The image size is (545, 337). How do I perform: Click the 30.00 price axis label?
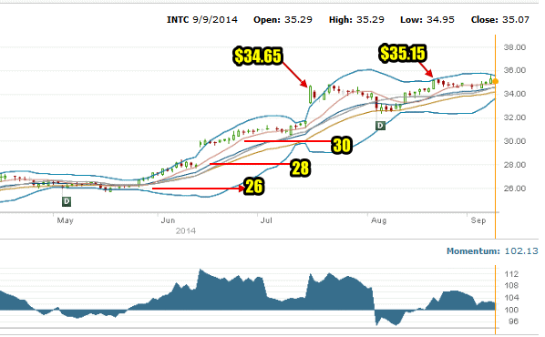coord(515,141)
